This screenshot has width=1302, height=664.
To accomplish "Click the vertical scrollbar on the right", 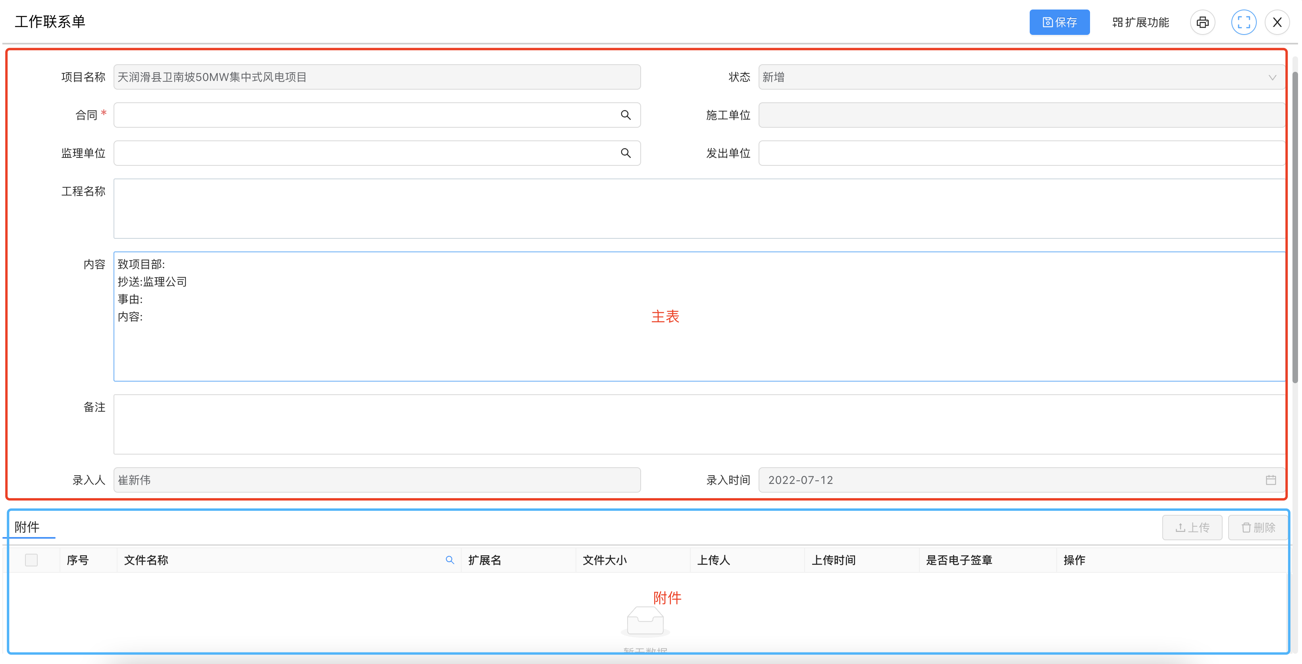I will tap(1295, 227).
